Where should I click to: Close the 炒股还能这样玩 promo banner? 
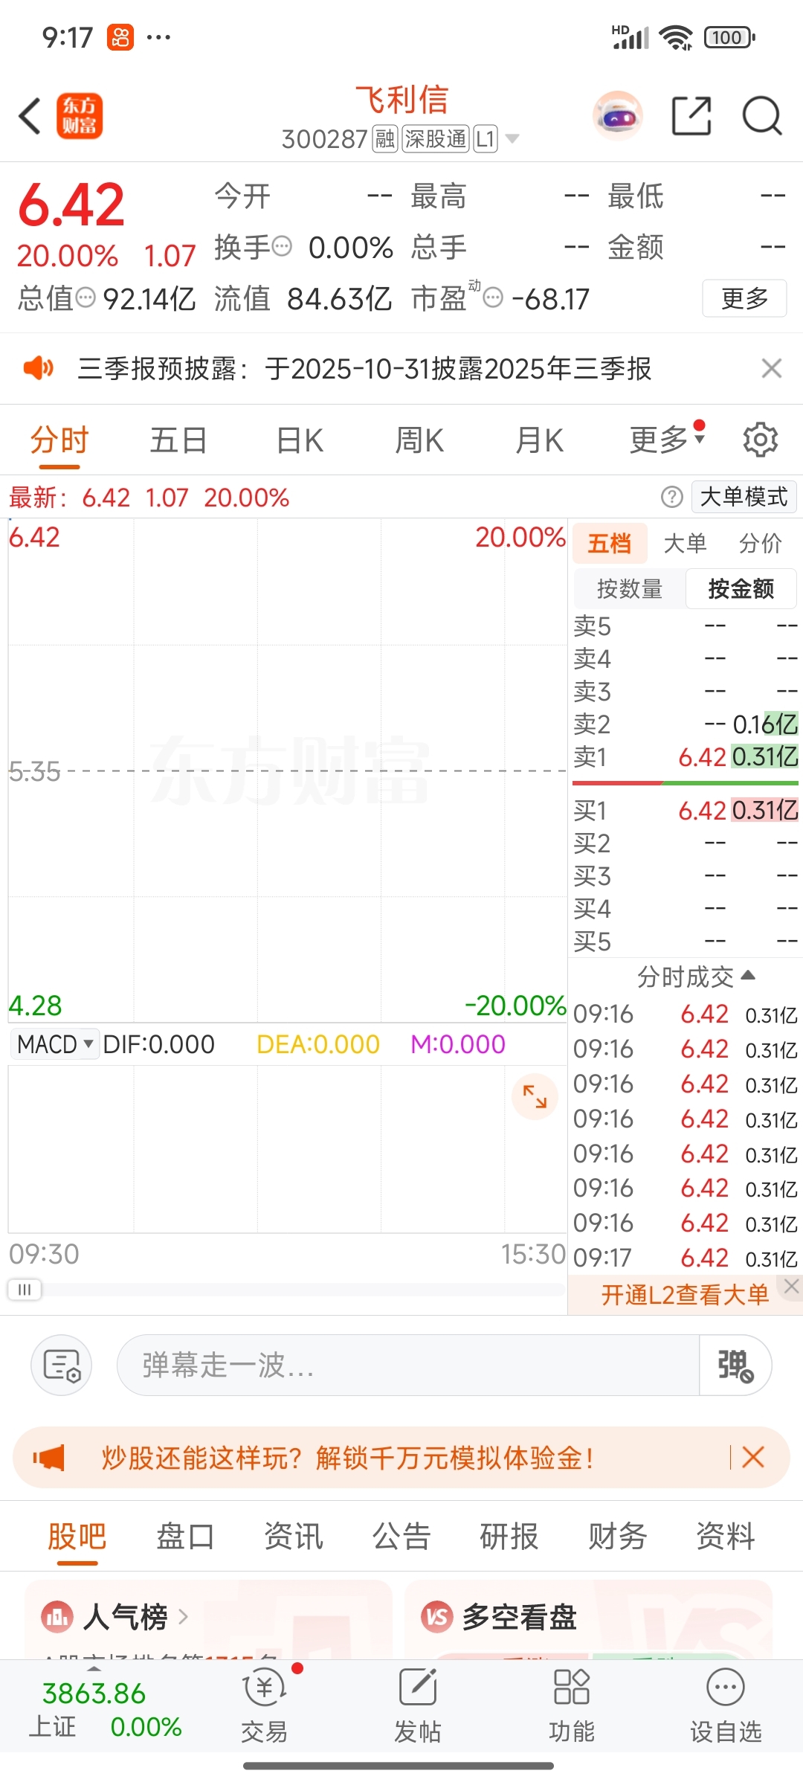pyautogui.click(x=753, y=1457)
